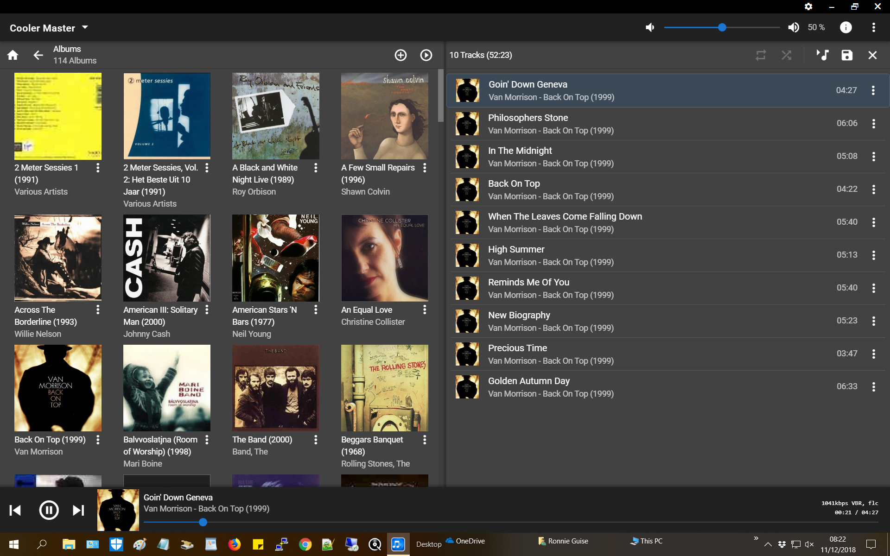Open menu for 2 Meter Sessies 1
Viewport: 890px width, 556px height.
[x=98, y=168]
